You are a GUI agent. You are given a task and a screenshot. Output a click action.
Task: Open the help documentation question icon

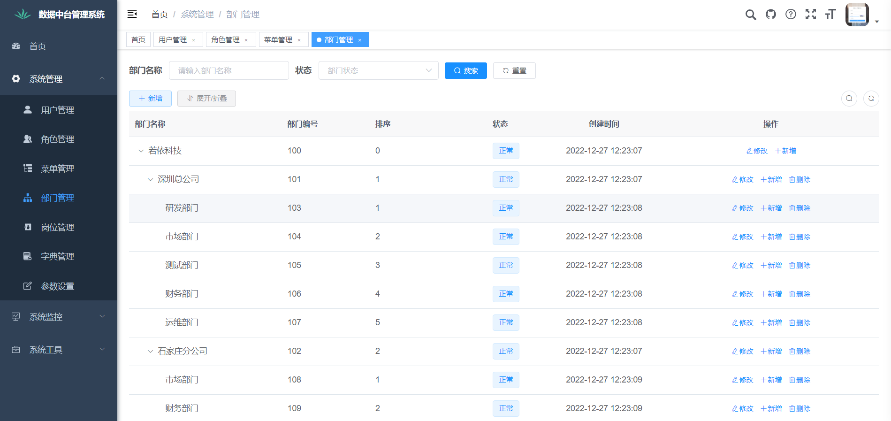pyautogui.click(x=791, y=15)
